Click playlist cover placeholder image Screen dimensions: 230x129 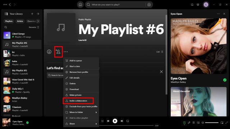coord(61,27)
